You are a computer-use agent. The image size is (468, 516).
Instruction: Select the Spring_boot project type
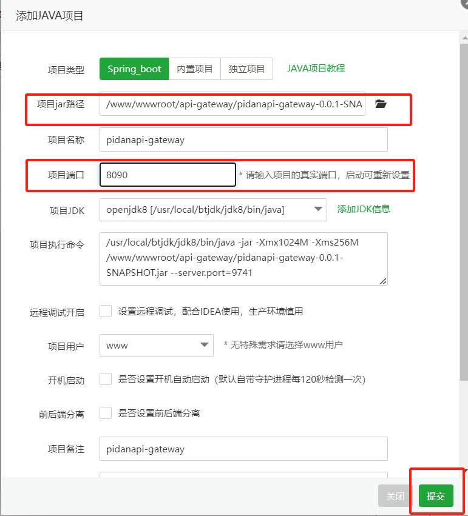[x=134, y=69]
